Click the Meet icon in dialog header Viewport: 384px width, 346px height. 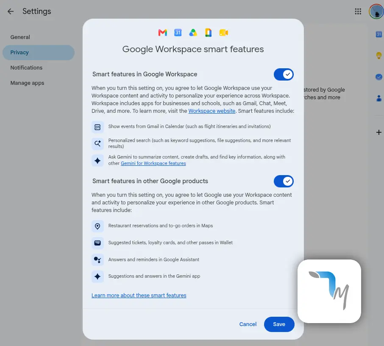pyautogui.click(x=224, y=33)
